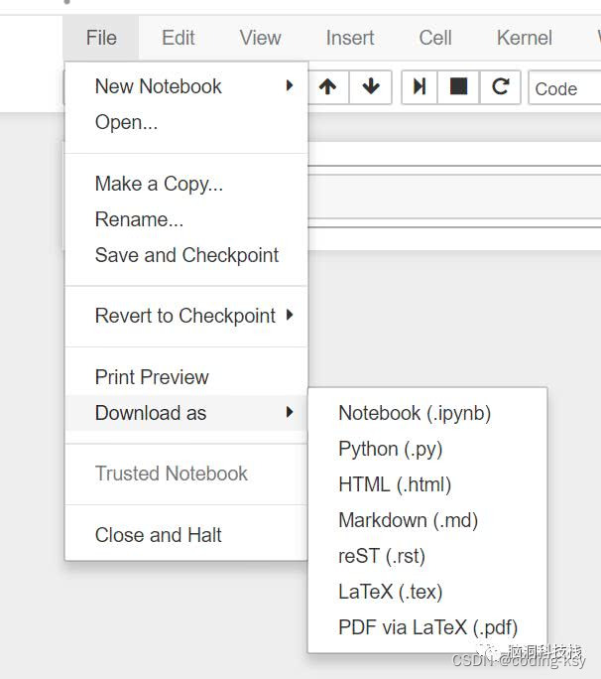Viewport: 601px width, 679px height.
Task: Select Print Preview
Action: pyautogui.click(x=186, y=377)
